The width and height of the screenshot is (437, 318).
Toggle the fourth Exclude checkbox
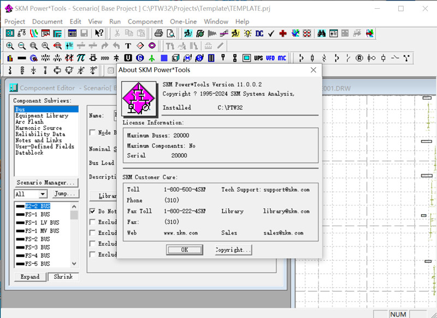click(x=92, y=254)
